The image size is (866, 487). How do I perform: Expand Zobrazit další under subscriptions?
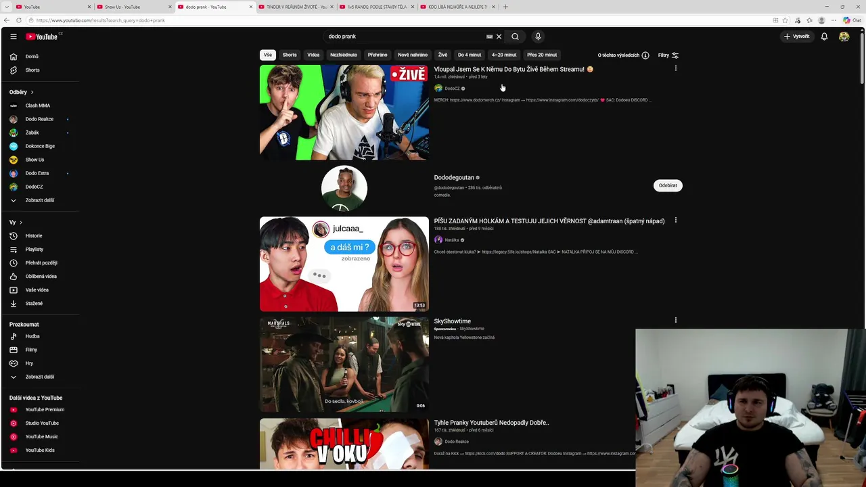(x=39, y=200)
